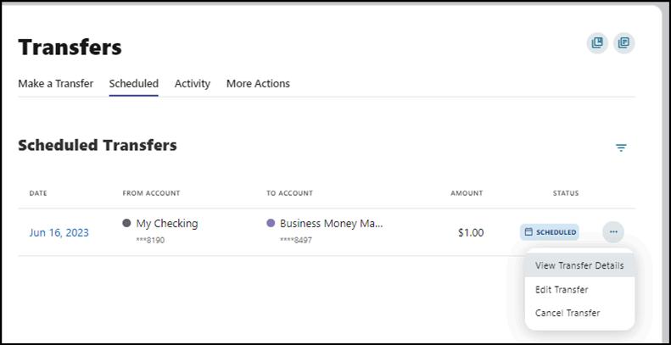Screen dimensions: 671x345
Task: Switch to the Make a Transfer tab
Action: point(55,84)
